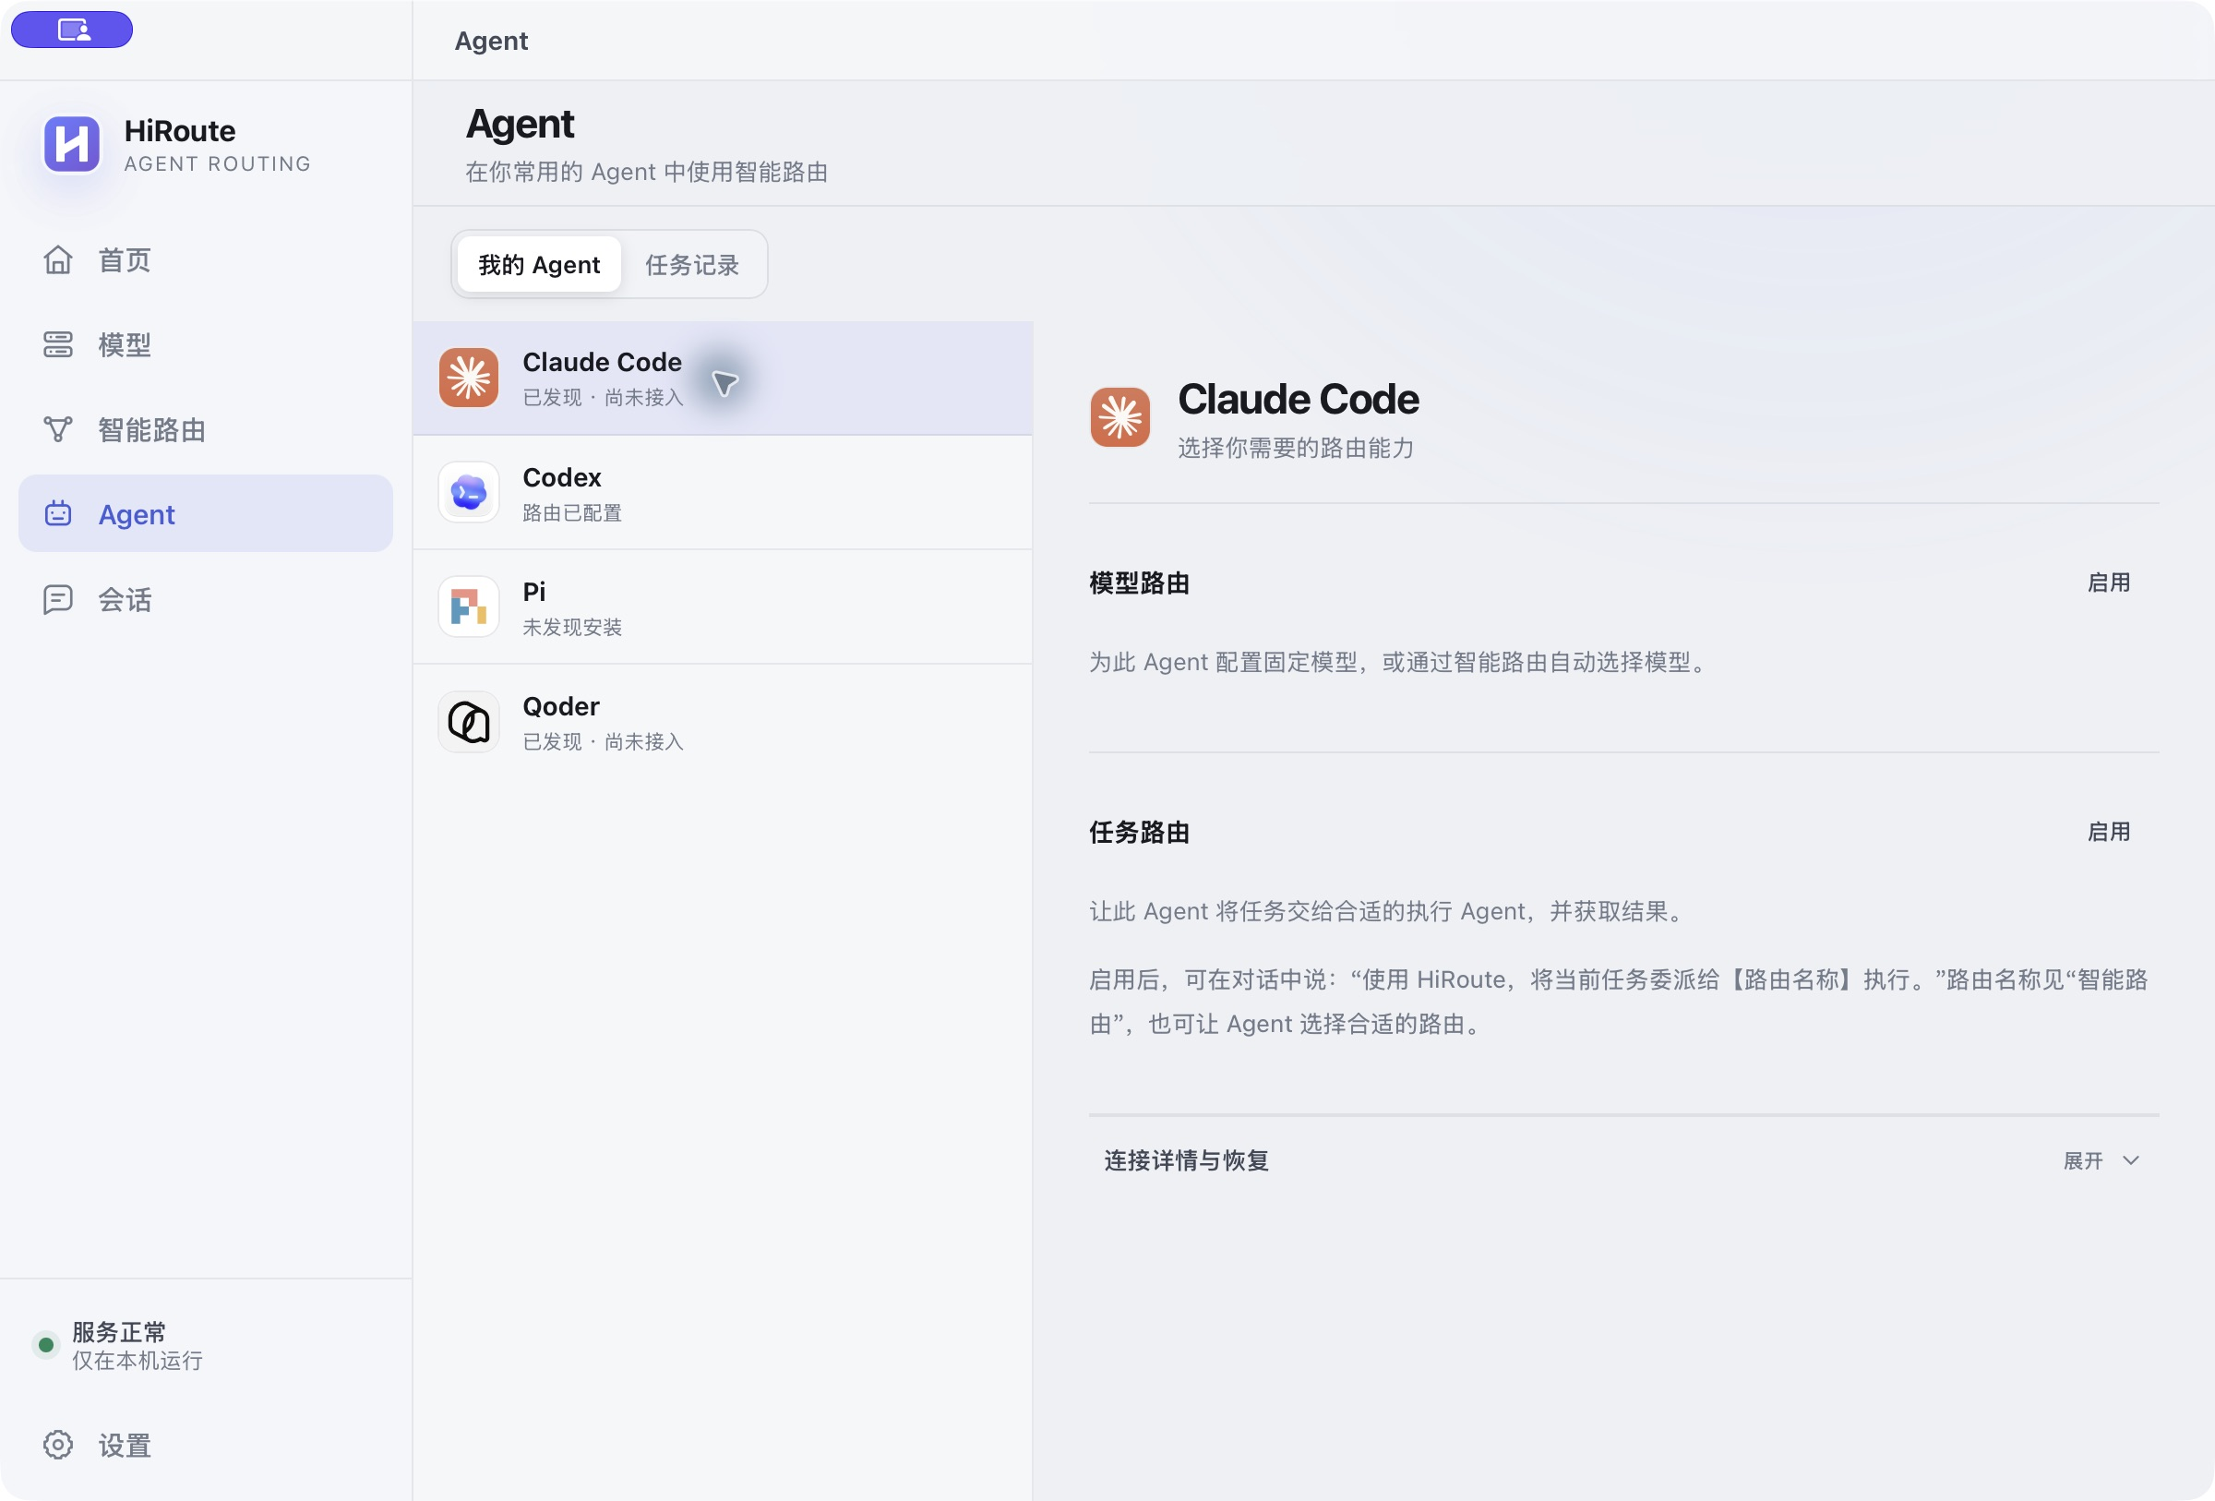Click the HiRoute logo icon

(x=71, y=144)
